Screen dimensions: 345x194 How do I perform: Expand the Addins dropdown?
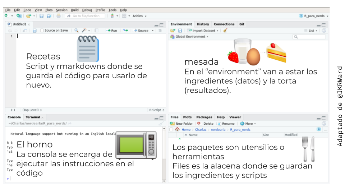click(x=139, y=16)
